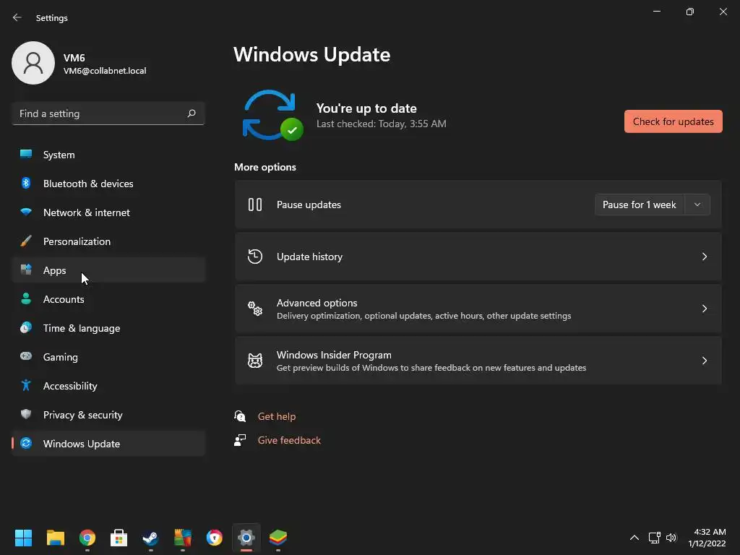Open Microsoft Store from the taskbar
The height and width of the screenshot is (555, 740).
coord(119,538)
